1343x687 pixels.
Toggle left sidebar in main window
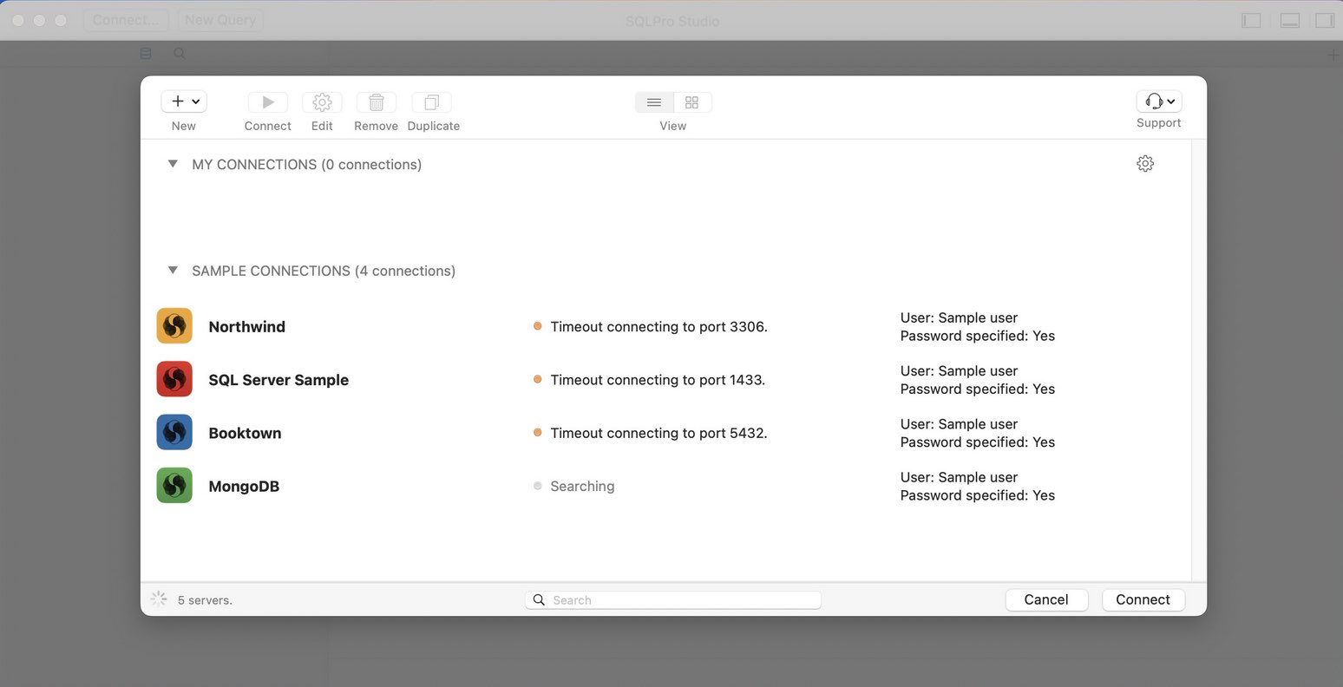click(1251, 20)
